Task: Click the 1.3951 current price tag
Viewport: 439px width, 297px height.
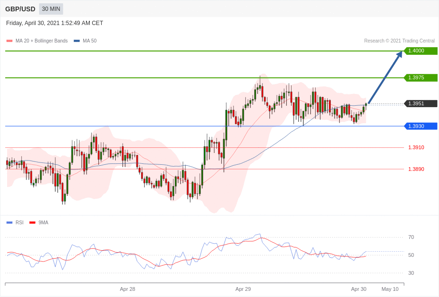Action: click(x=421, y=103)
